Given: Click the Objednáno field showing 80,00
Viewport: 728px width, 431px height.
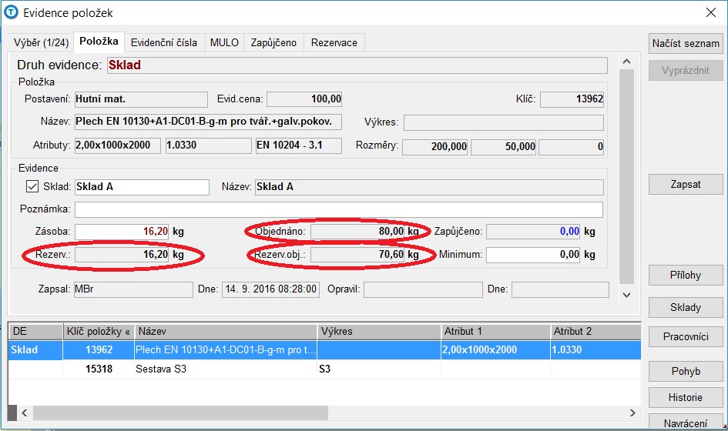Looking at the screenshot, I should pyautogui.click(x=358, y=232).
